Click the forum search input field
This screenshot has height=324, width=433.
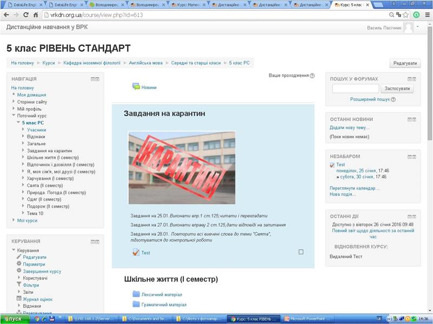pos(356,89)
